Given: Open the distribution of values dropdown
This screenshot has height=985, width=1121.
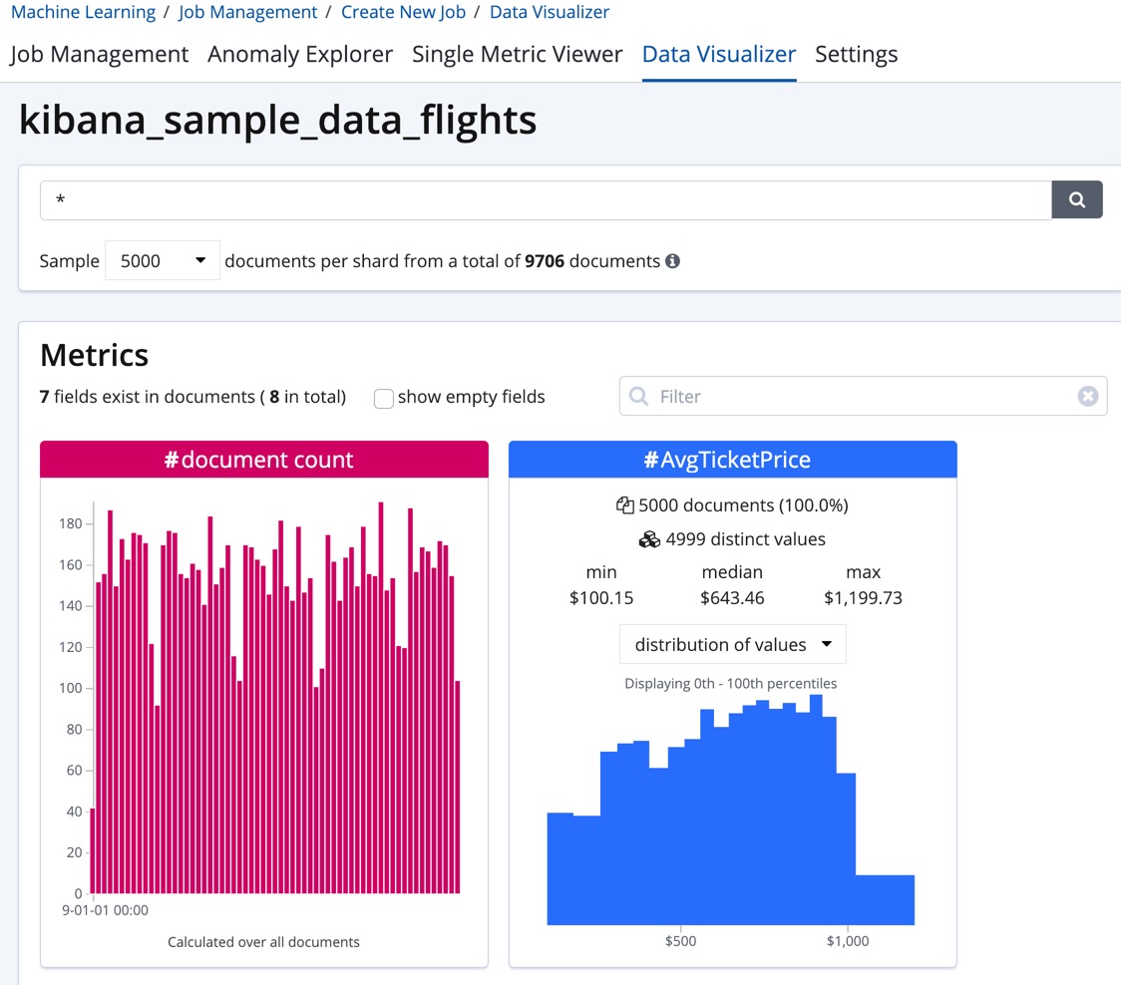Looking at the screenshot, I should [x=732, y=644].
